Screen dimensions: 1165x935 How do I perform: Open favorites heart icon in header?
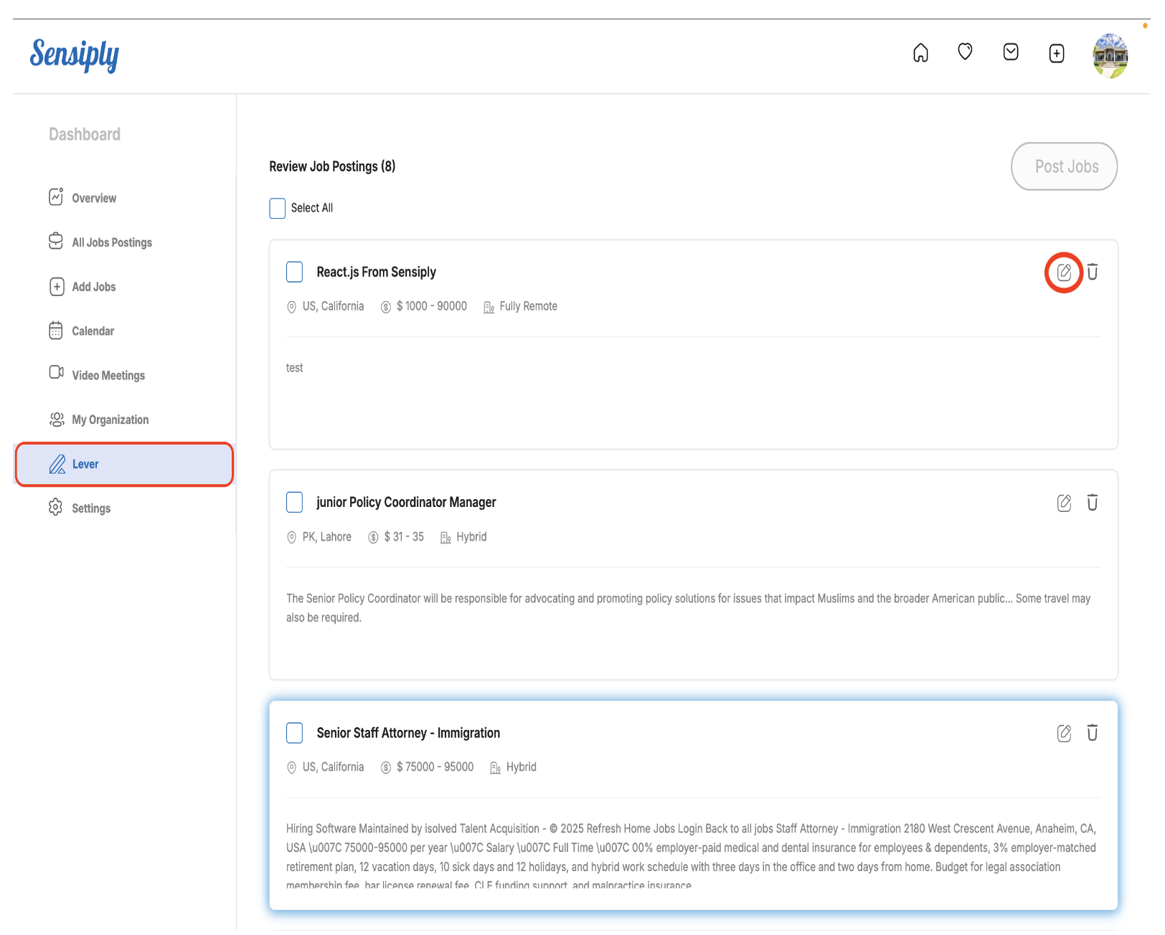pyautogui.click(x=965, y=52)
